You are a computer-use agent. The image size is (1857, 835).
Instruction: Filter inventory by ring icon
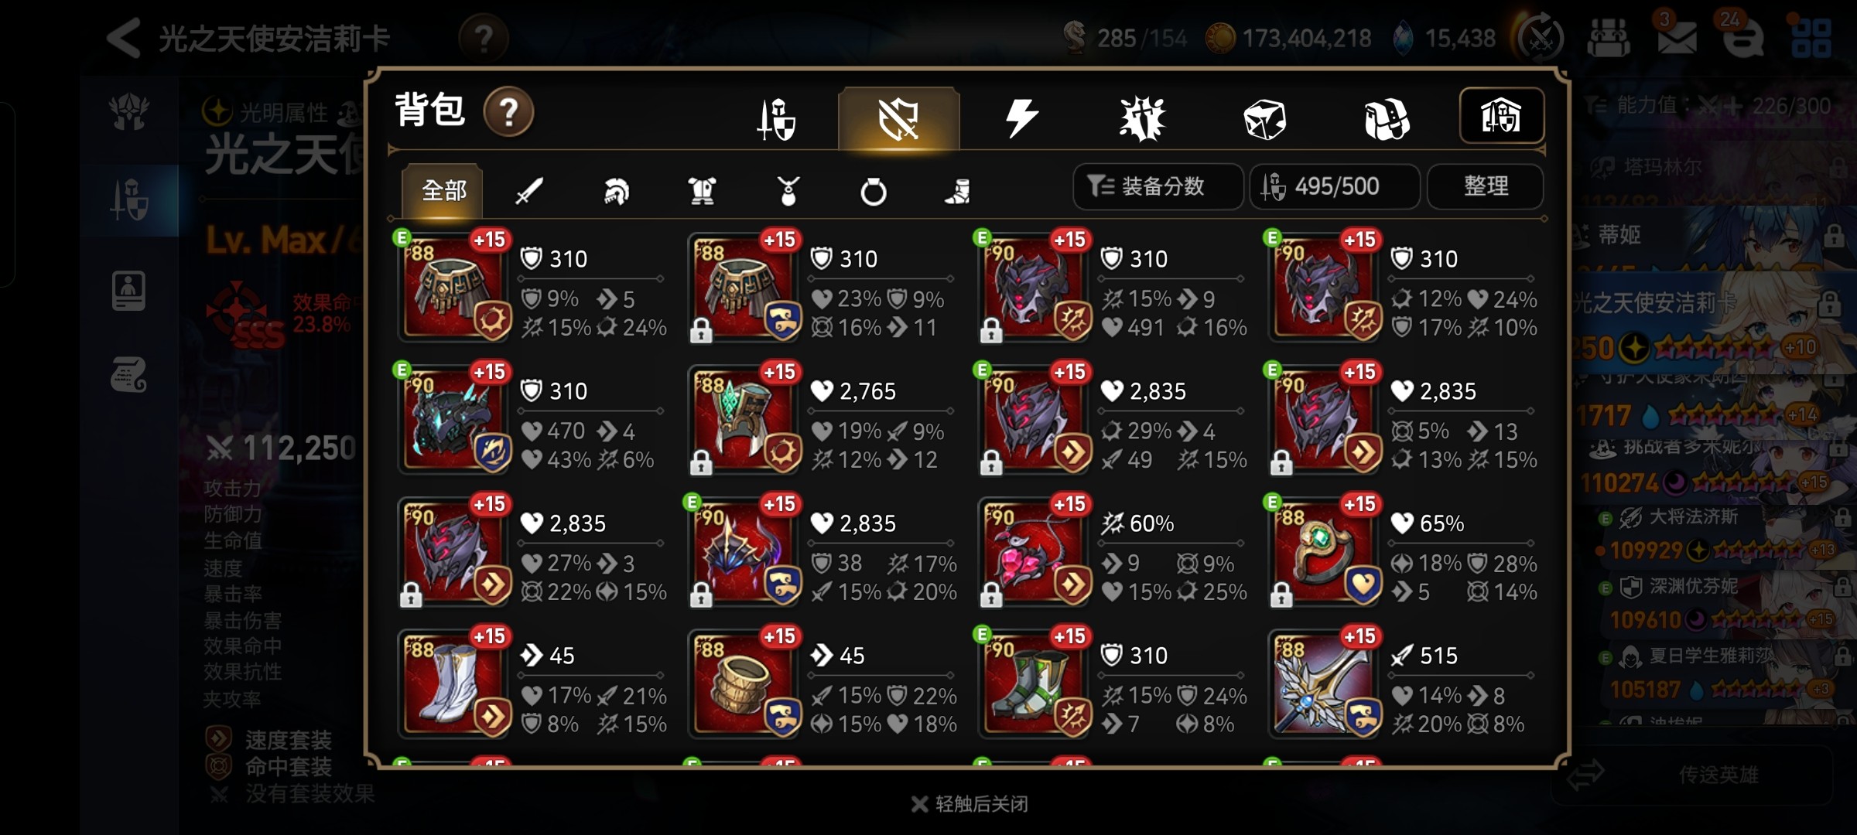(874, 190)
